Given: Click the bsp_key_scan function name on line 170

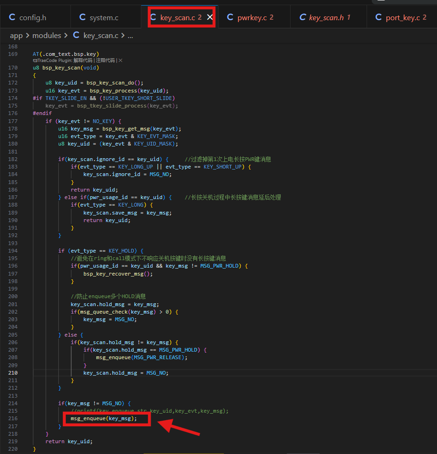Looking at the screenshot, I should (61, 68).
